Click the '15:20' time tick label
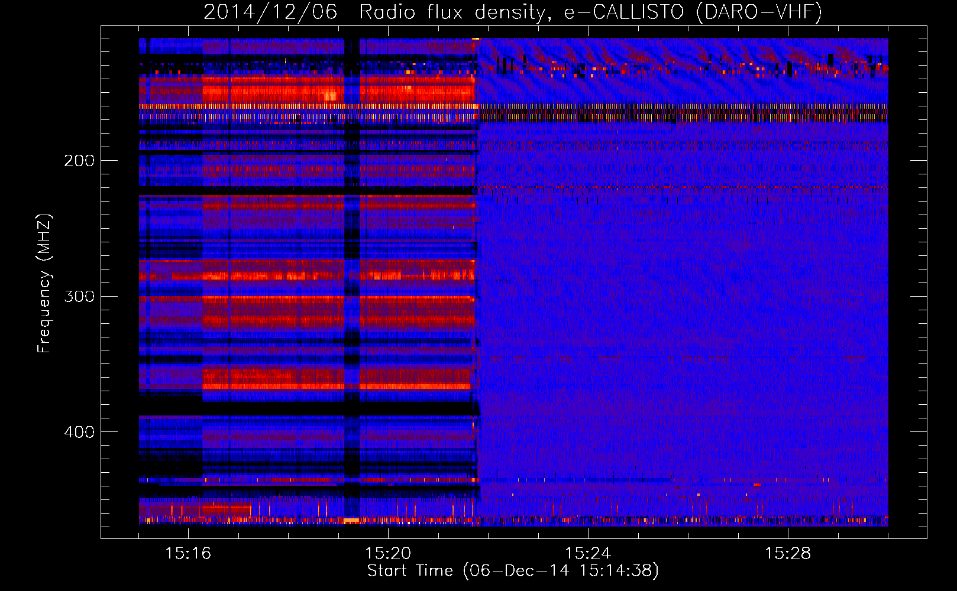Screen dimensions: 957x591 pos(388,554)
